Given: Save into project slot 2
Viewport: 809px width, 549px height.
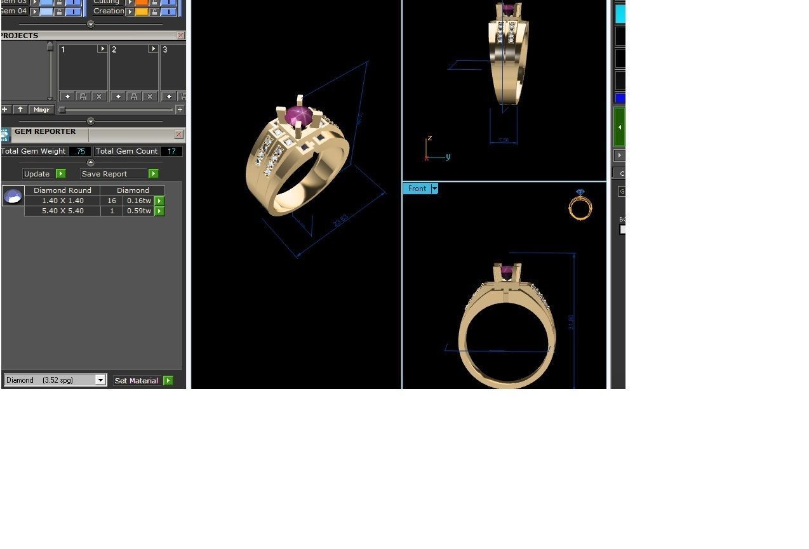Looking at the screenshot, I should pyautogui.click(x=134, y=96).
